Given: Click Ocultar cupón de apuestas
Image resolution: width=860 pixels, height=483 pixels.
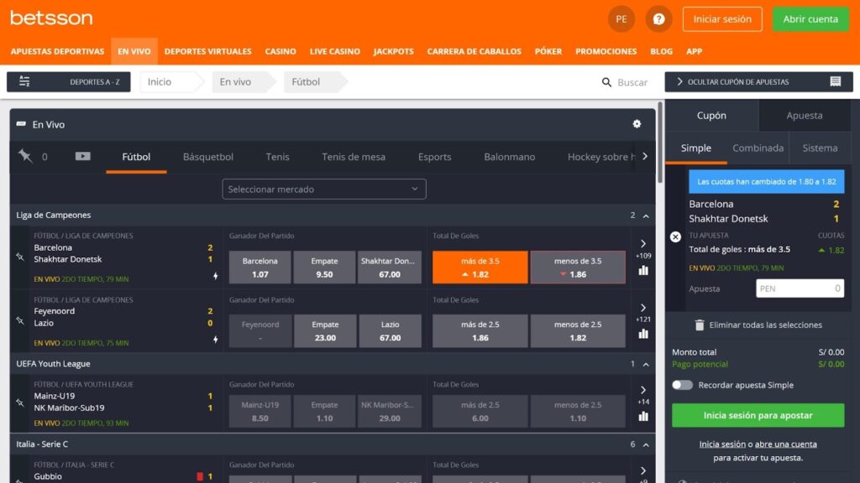Looking at the screenshot, I should coord(758,81).
